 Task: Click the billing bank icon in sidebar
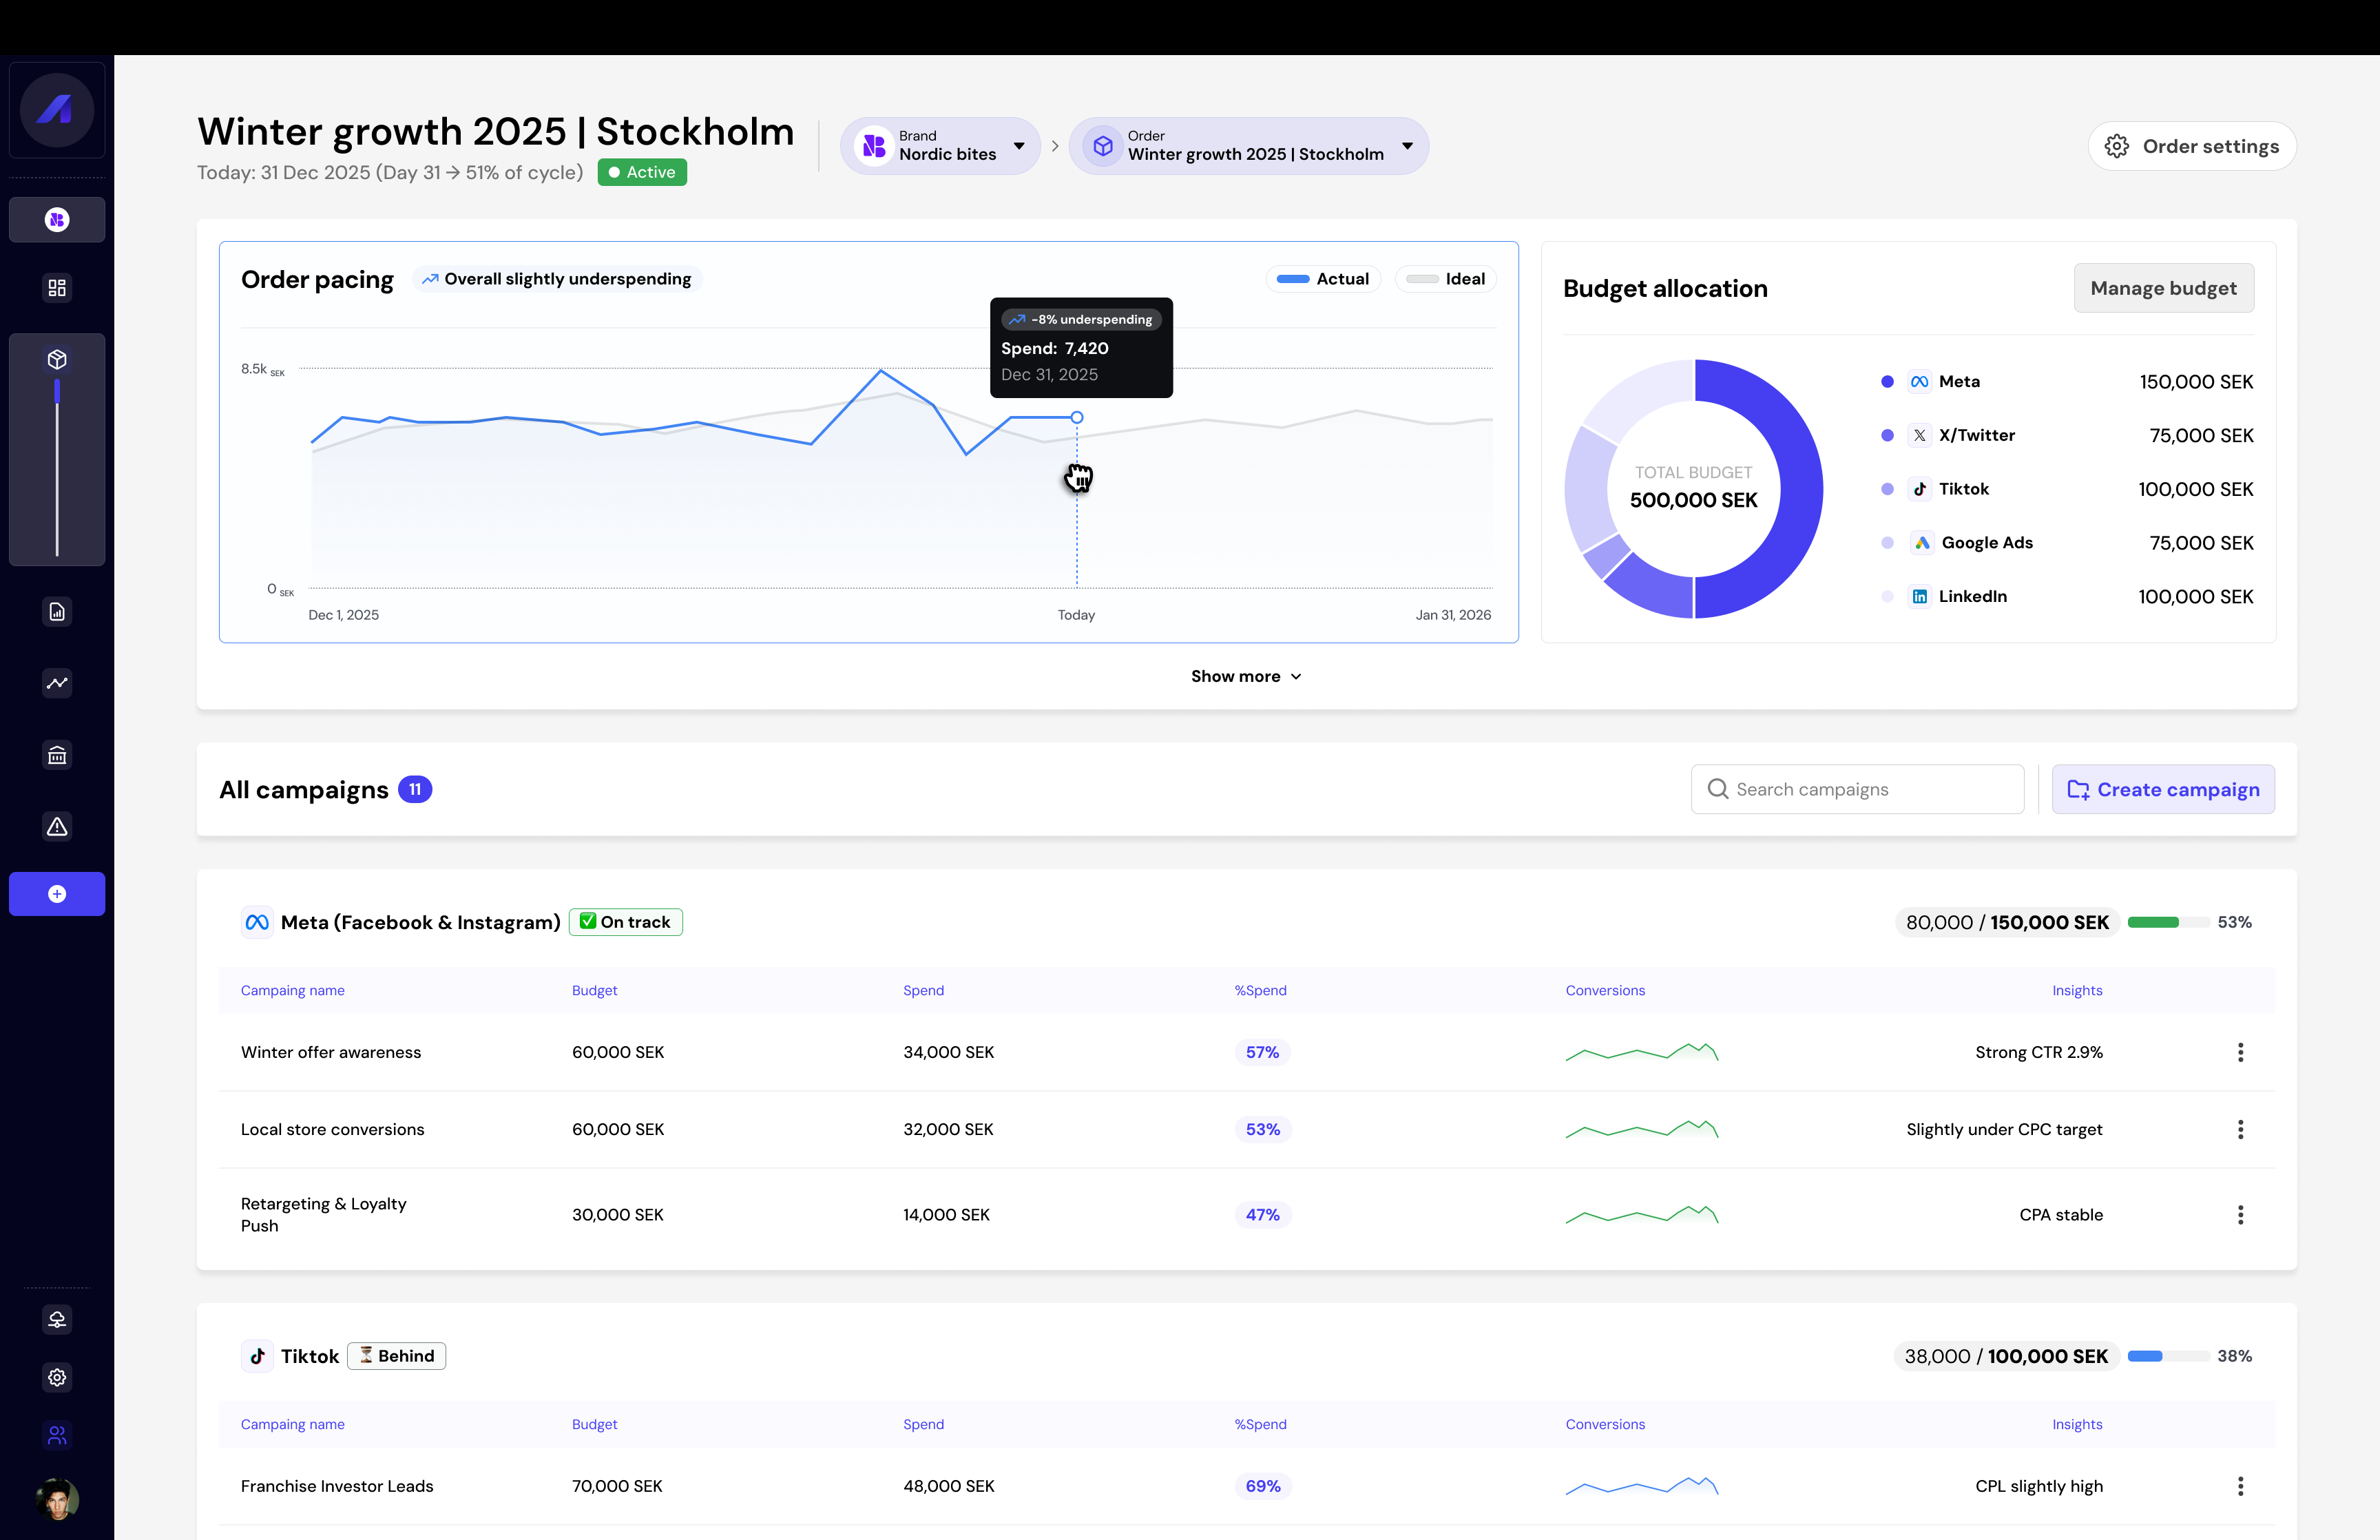coord(57,755)
